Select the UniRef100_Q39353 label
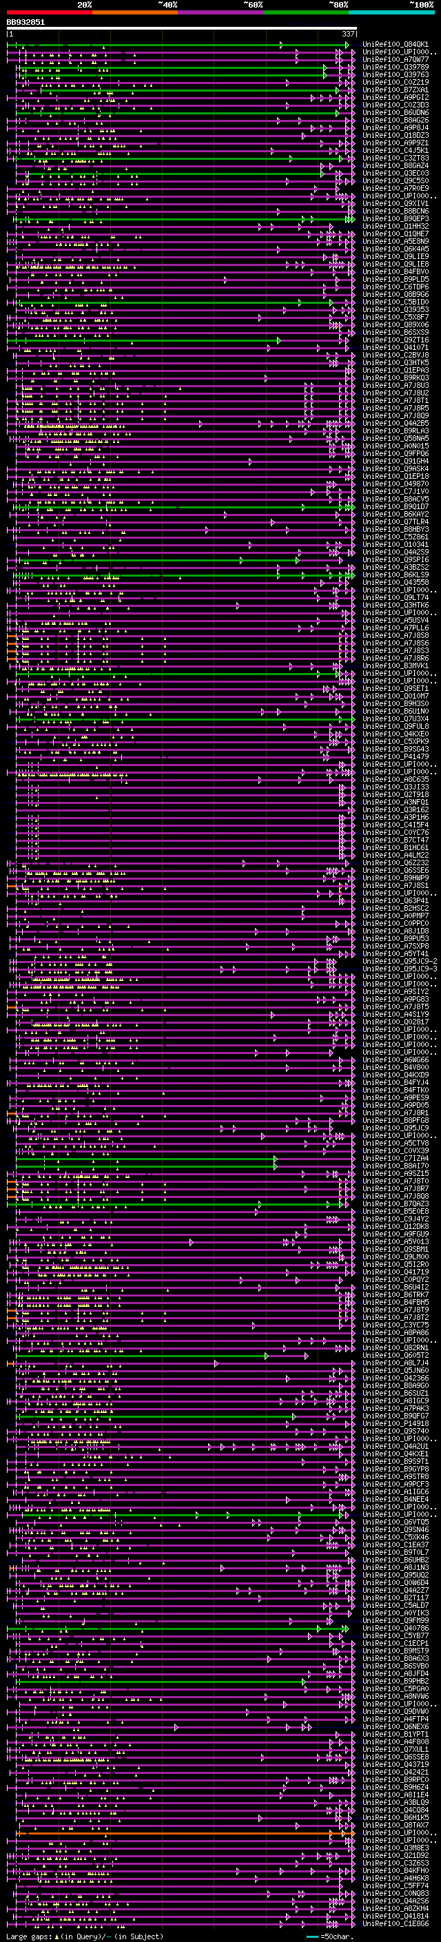This screenshot has width=441, height=1942. tap(396, 310)
